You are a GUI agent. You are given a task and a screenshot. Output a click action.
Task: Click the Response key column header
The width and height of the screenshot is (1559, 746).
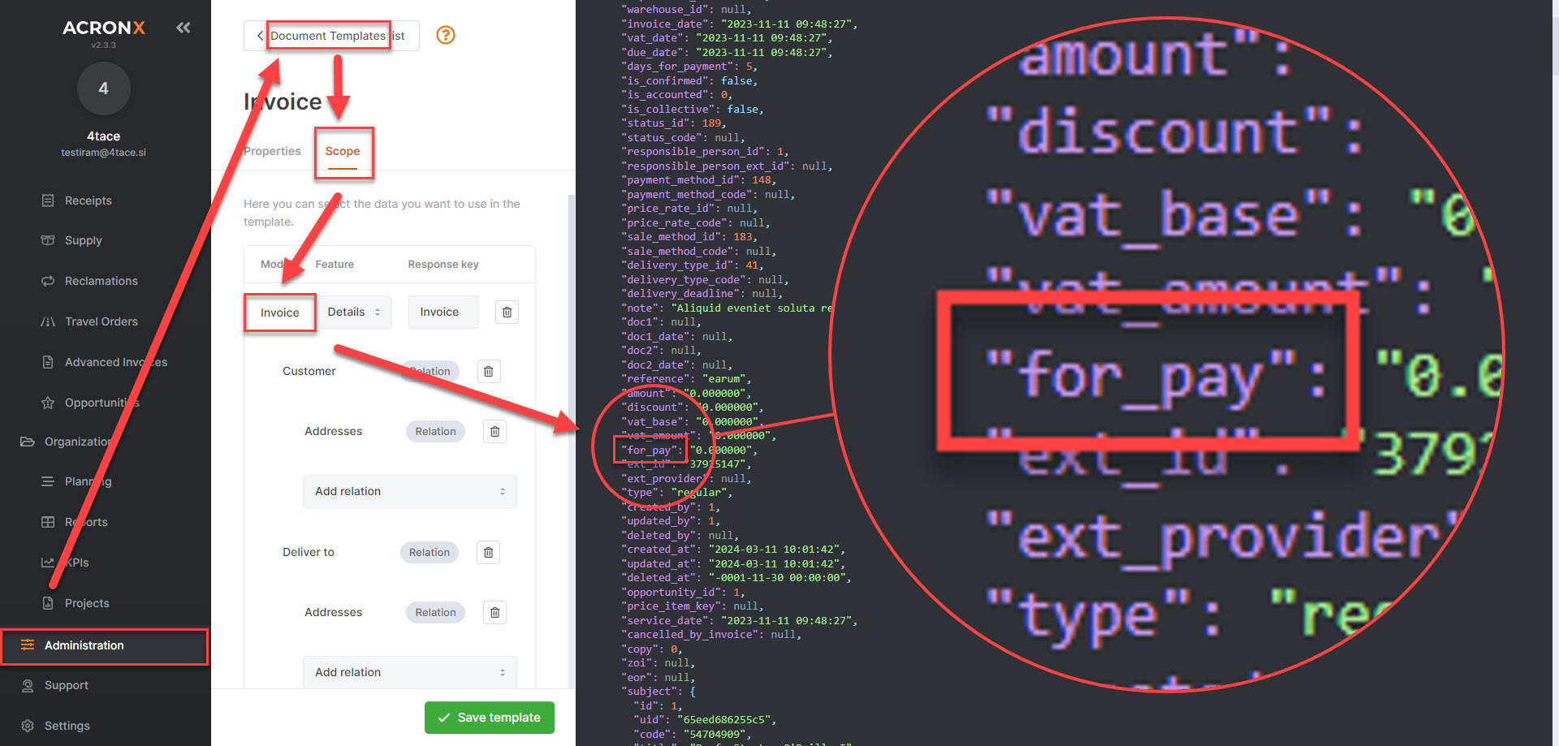pyautogui.click(x=443, y=265)
